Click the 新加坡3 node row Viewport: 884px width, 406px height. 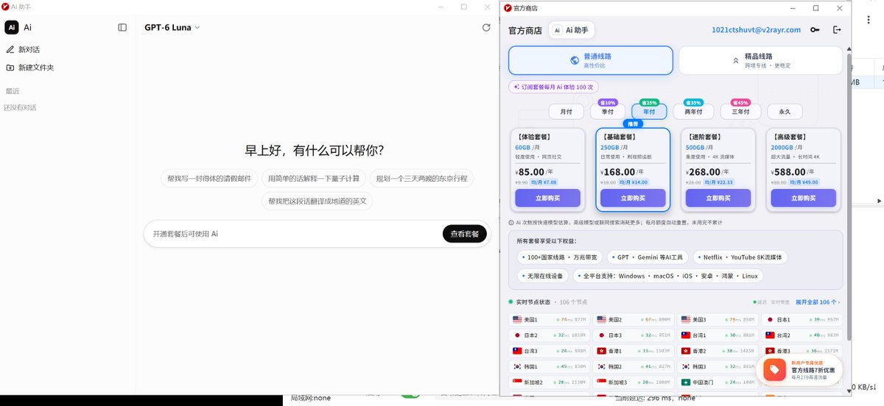pyautogui.click(x=634, y=382)
